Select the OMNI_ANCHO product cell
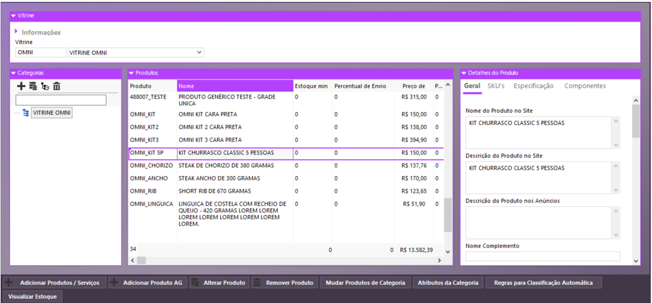The height and width of the screenshot is (303, 652). [x=152, y=178]
